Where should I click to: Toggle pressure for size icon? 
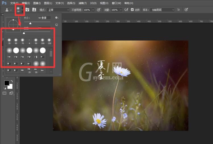pos(186,10)
